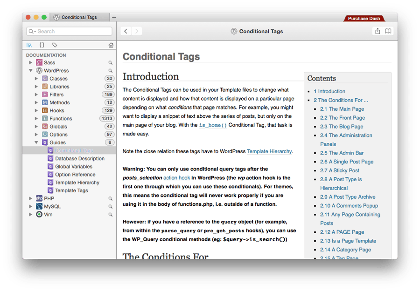Jump to 1 Introduction in Contents
Screen dimensions: 420x291
click(x=329, y=91)
